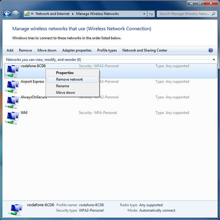Viewport: 220px width, 220px height.
Task: Click the WM network icon
Action: pyautogui.click(x=12, y=117)
